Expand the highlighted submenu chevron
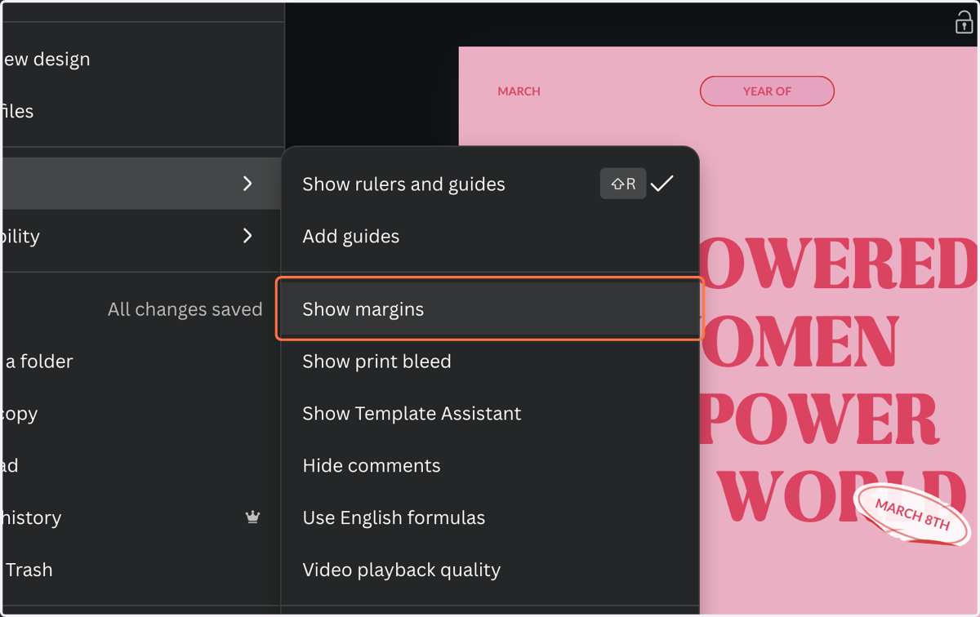 pos(247,184)
